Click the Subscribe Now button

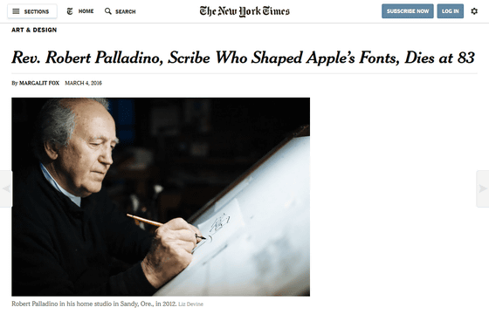point(408,11)
